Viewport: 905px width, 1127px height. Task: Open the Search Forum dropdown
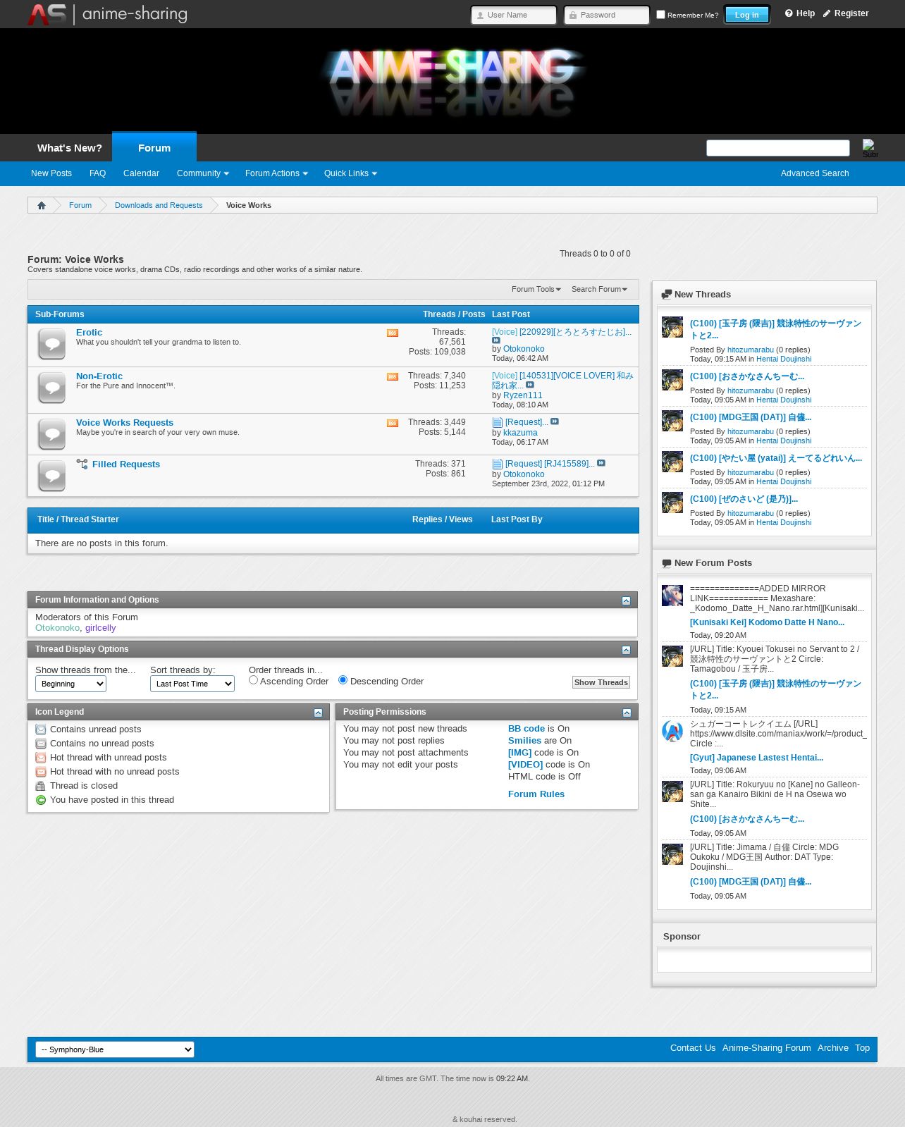[x=599, y=289]
